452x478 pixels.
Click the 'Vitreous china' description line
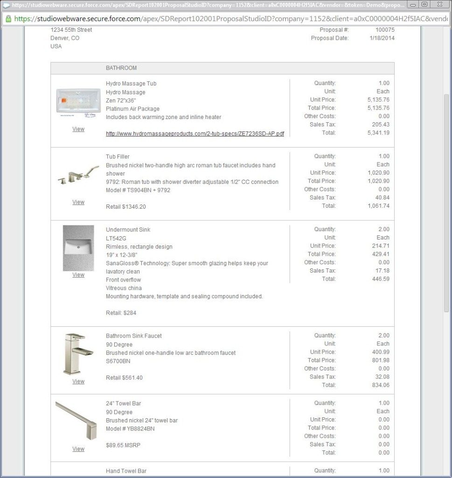[124, 288]
